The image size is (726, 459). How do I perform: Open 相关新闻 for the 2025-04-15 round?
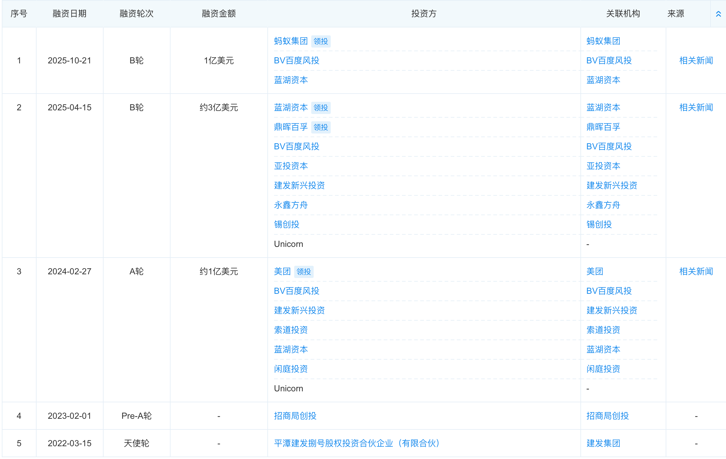pos(696,107)
